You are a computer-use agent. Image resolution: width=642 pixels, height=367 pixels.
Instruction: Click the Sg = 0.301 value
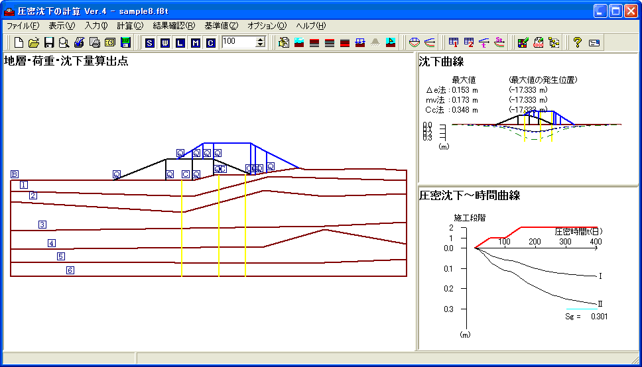[x=586, y=316]
